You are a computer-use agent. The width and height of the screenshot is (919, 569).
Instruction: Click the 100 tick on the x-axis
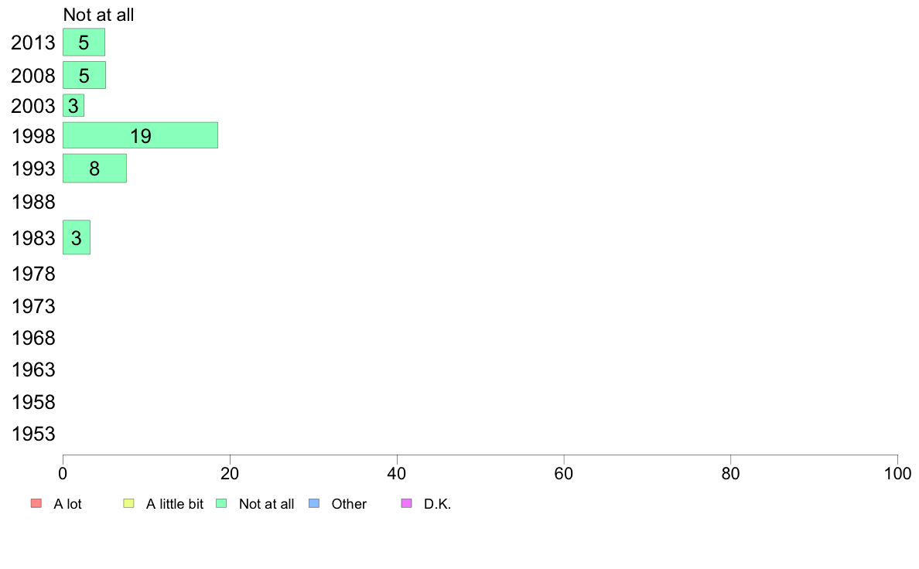[x=897, y=473]
